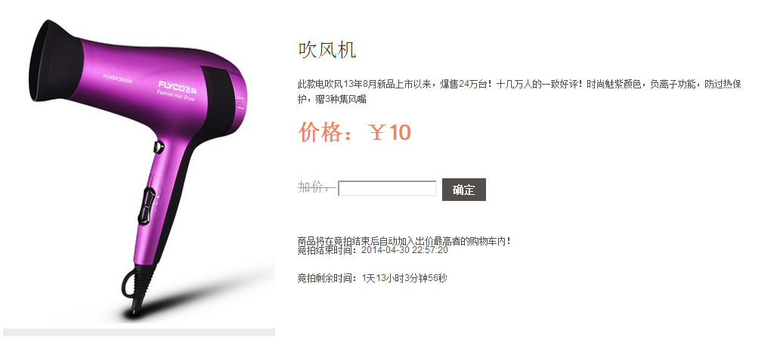The height and width of the screenshot is (349, 774).
Task: Select the 吹风机 product title
Action: pos(327,50)
